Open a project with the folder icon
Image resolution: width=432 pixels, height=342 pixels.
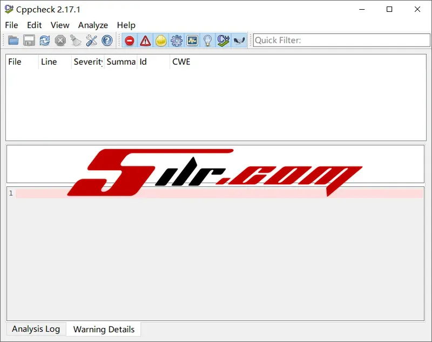13,41
